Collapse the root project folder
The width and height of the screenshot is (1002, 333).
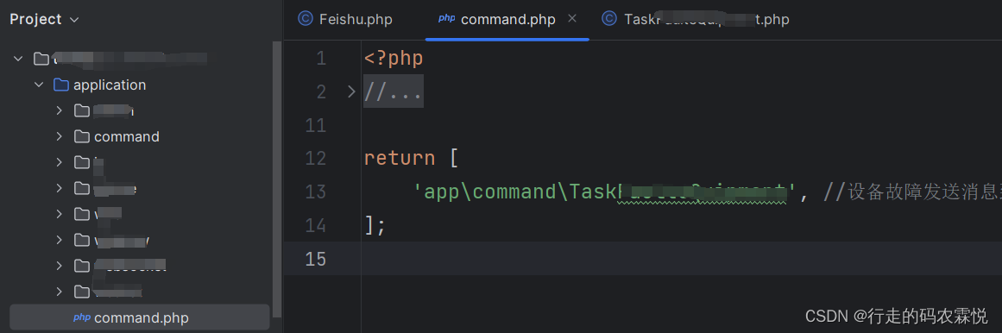(x=18, y=59)
